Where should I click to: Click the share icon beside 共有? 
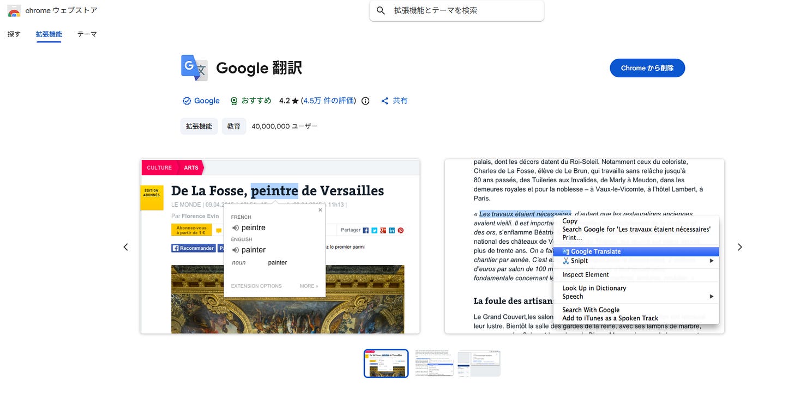point(385,101)
